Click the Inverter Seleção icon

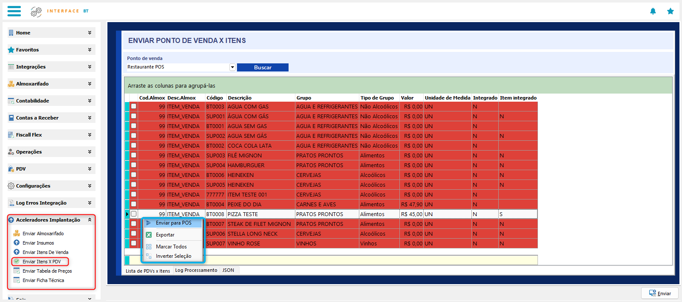(x=149, y=256)
